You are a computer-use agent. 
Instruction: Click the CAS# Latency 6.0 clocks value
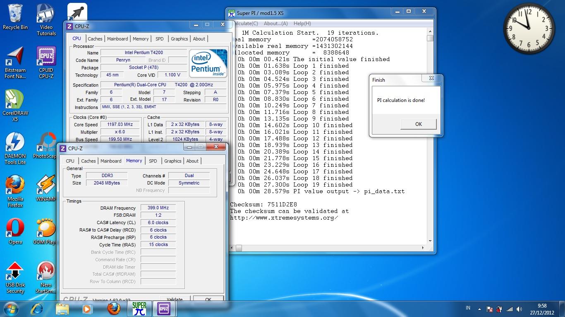point(158,222)
